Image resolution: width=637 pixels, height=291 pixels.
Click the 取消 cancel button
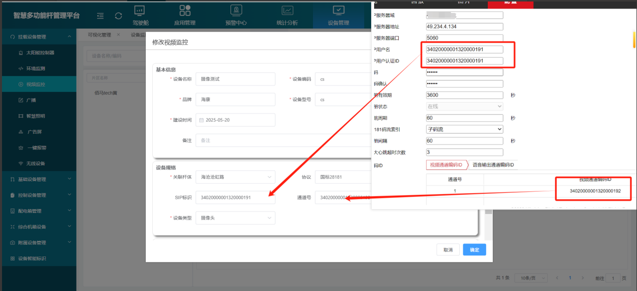pos(448,249)
